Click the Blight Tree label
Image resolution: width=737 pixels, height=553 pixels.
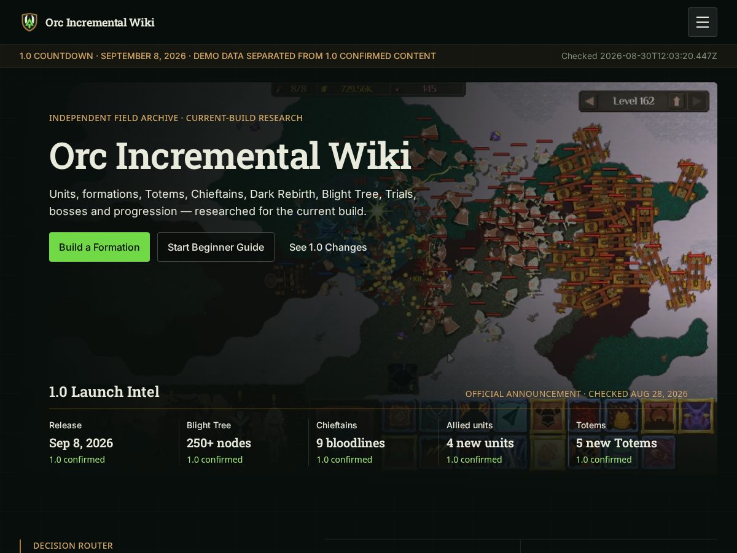(209, 425)
